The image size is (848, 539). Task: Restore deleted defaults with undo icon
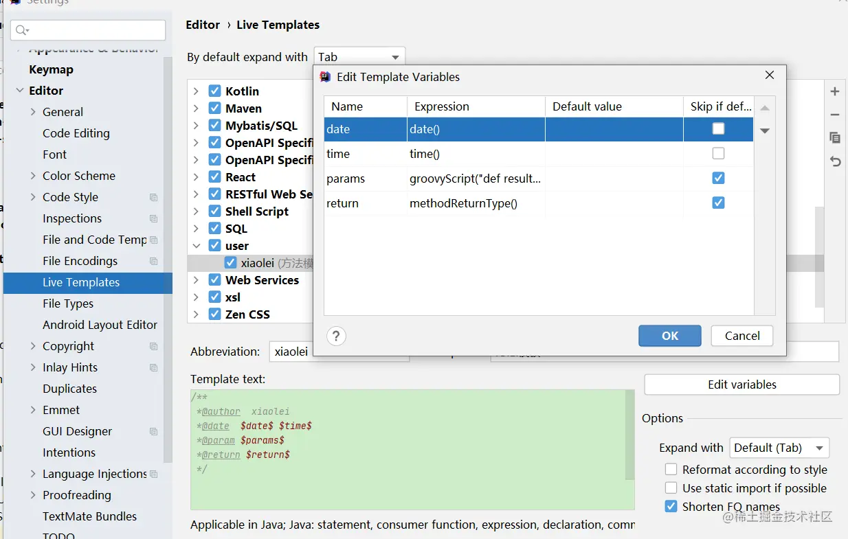[835, 161]
